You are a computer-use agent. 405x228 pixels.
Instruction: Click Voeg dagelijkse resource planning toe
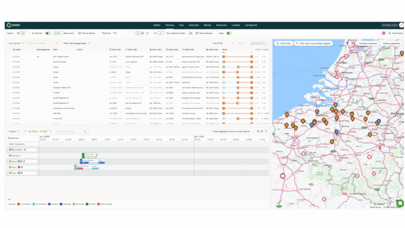click(x=231, y=131)
